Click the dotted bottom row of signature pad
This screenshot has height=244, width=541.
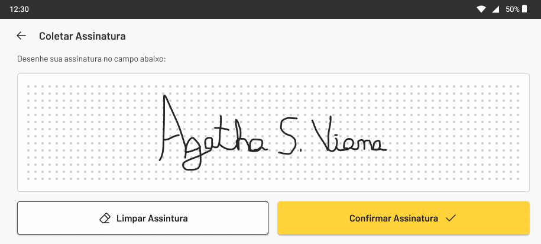(x=273, y=179)
